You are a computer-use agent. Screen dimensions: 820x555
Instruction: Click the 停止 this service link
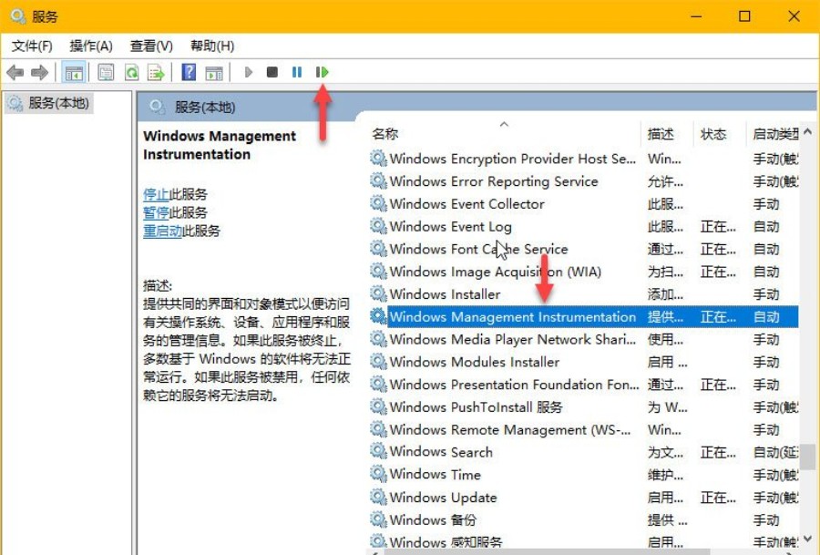click(x=156, y=195)
